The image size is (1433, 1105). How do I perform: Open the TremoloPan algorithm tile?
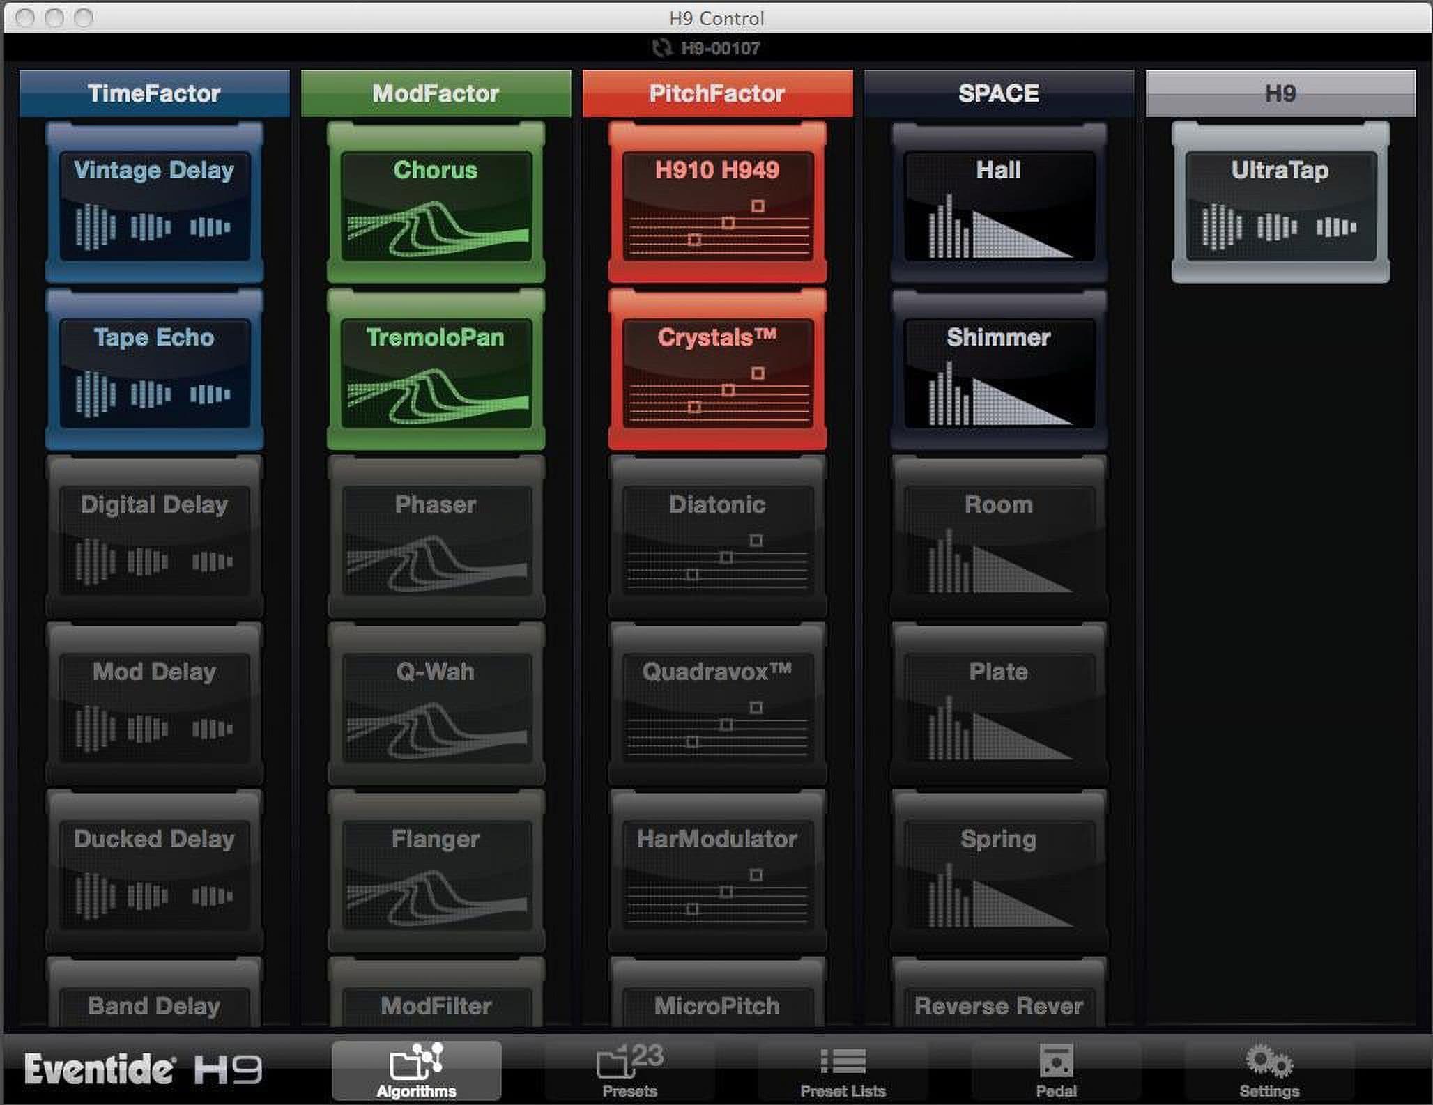pyautogui.click(x=436, y=369)
